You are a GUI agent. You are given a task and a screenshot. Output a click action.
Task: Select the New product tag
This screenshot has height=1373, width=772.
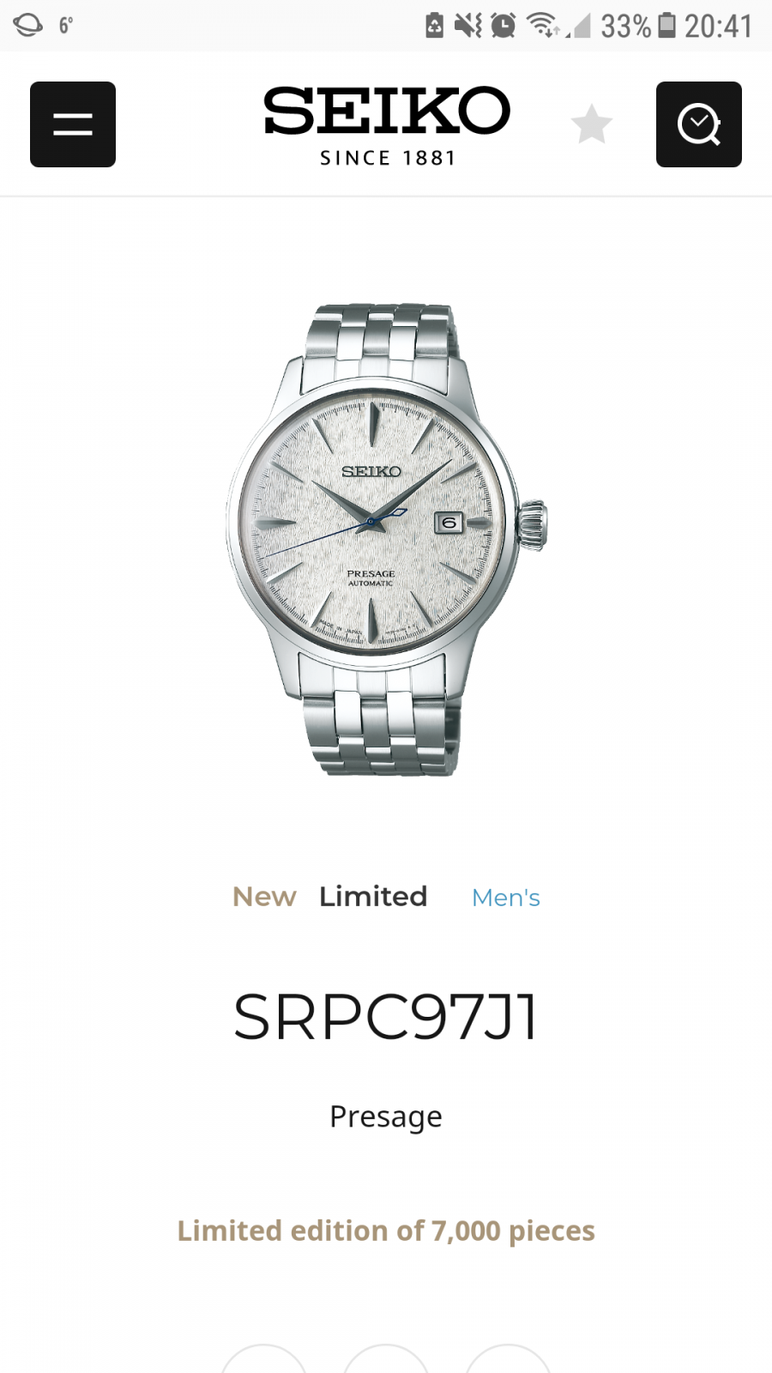point(264,897)
